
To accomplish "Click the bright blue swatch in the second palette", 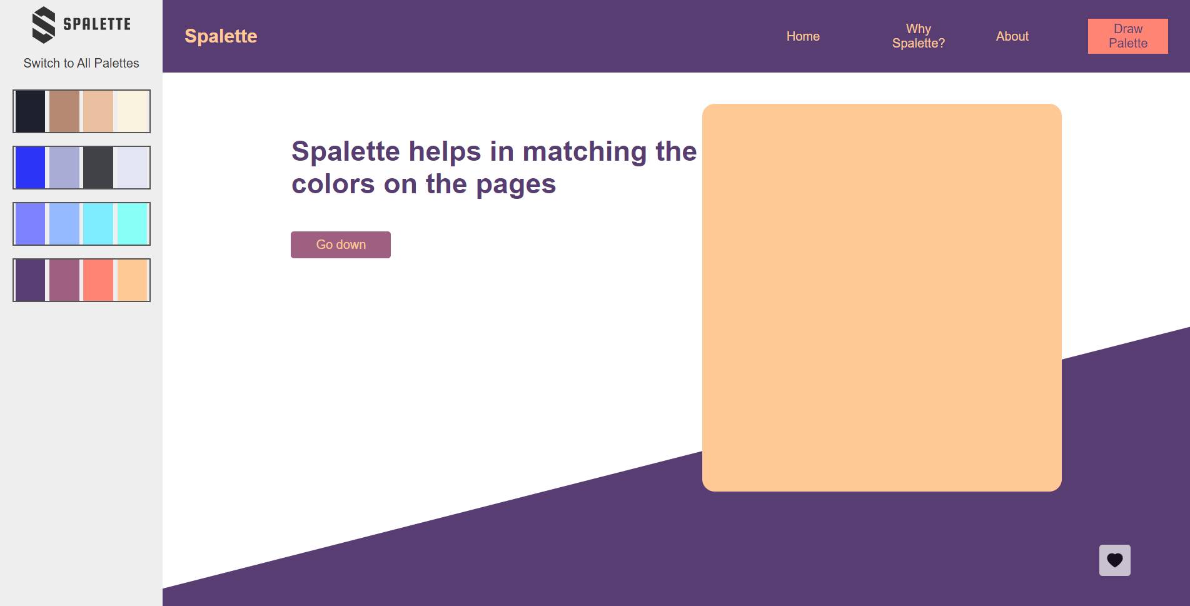I will [30, 167].
